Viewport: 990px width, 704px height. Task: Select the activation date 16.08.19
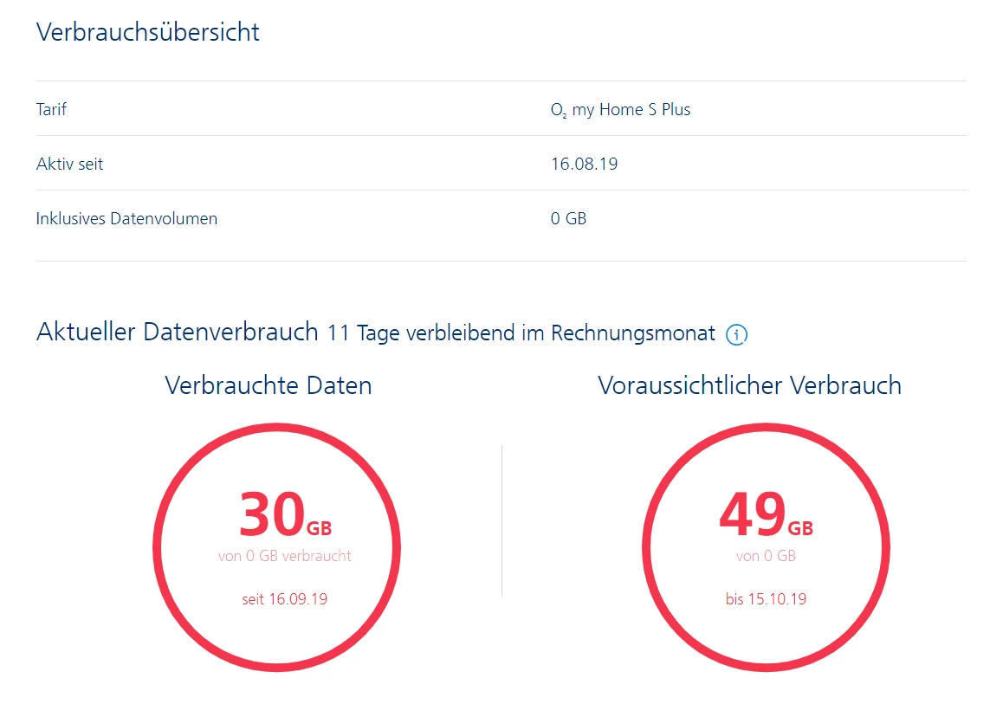pos(584,165)
